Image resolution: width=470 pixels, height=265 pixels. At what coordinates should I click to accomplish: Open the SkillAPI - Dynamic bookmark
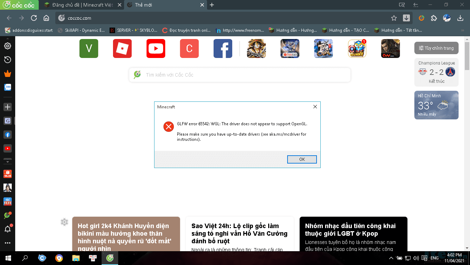[81, 30]
